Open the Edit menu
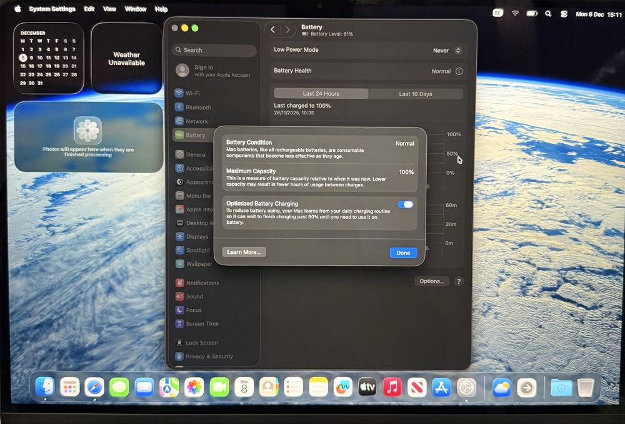Viewport: 625px width, 424px height. [x=89, y=9]
